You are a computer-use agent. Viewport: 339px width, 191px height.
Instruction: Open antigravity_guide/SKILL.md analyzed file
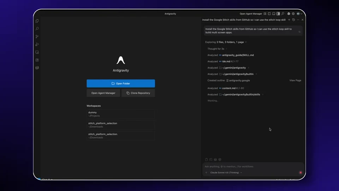(238, 55)
